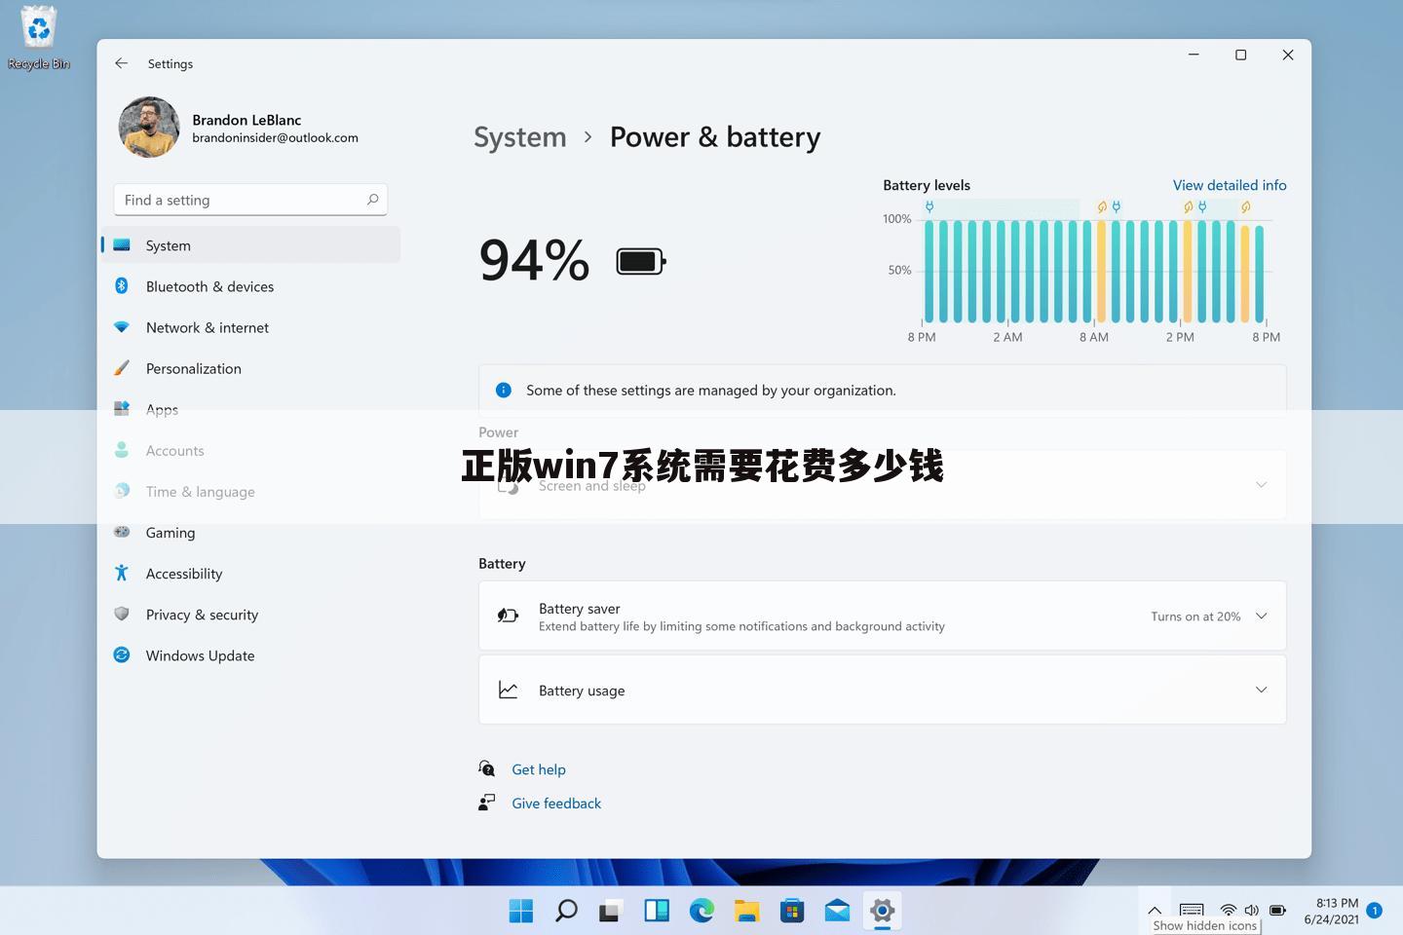1403x935 pixels.
Task: Open the Wi-Fi tray icon
Action: 1229,911
